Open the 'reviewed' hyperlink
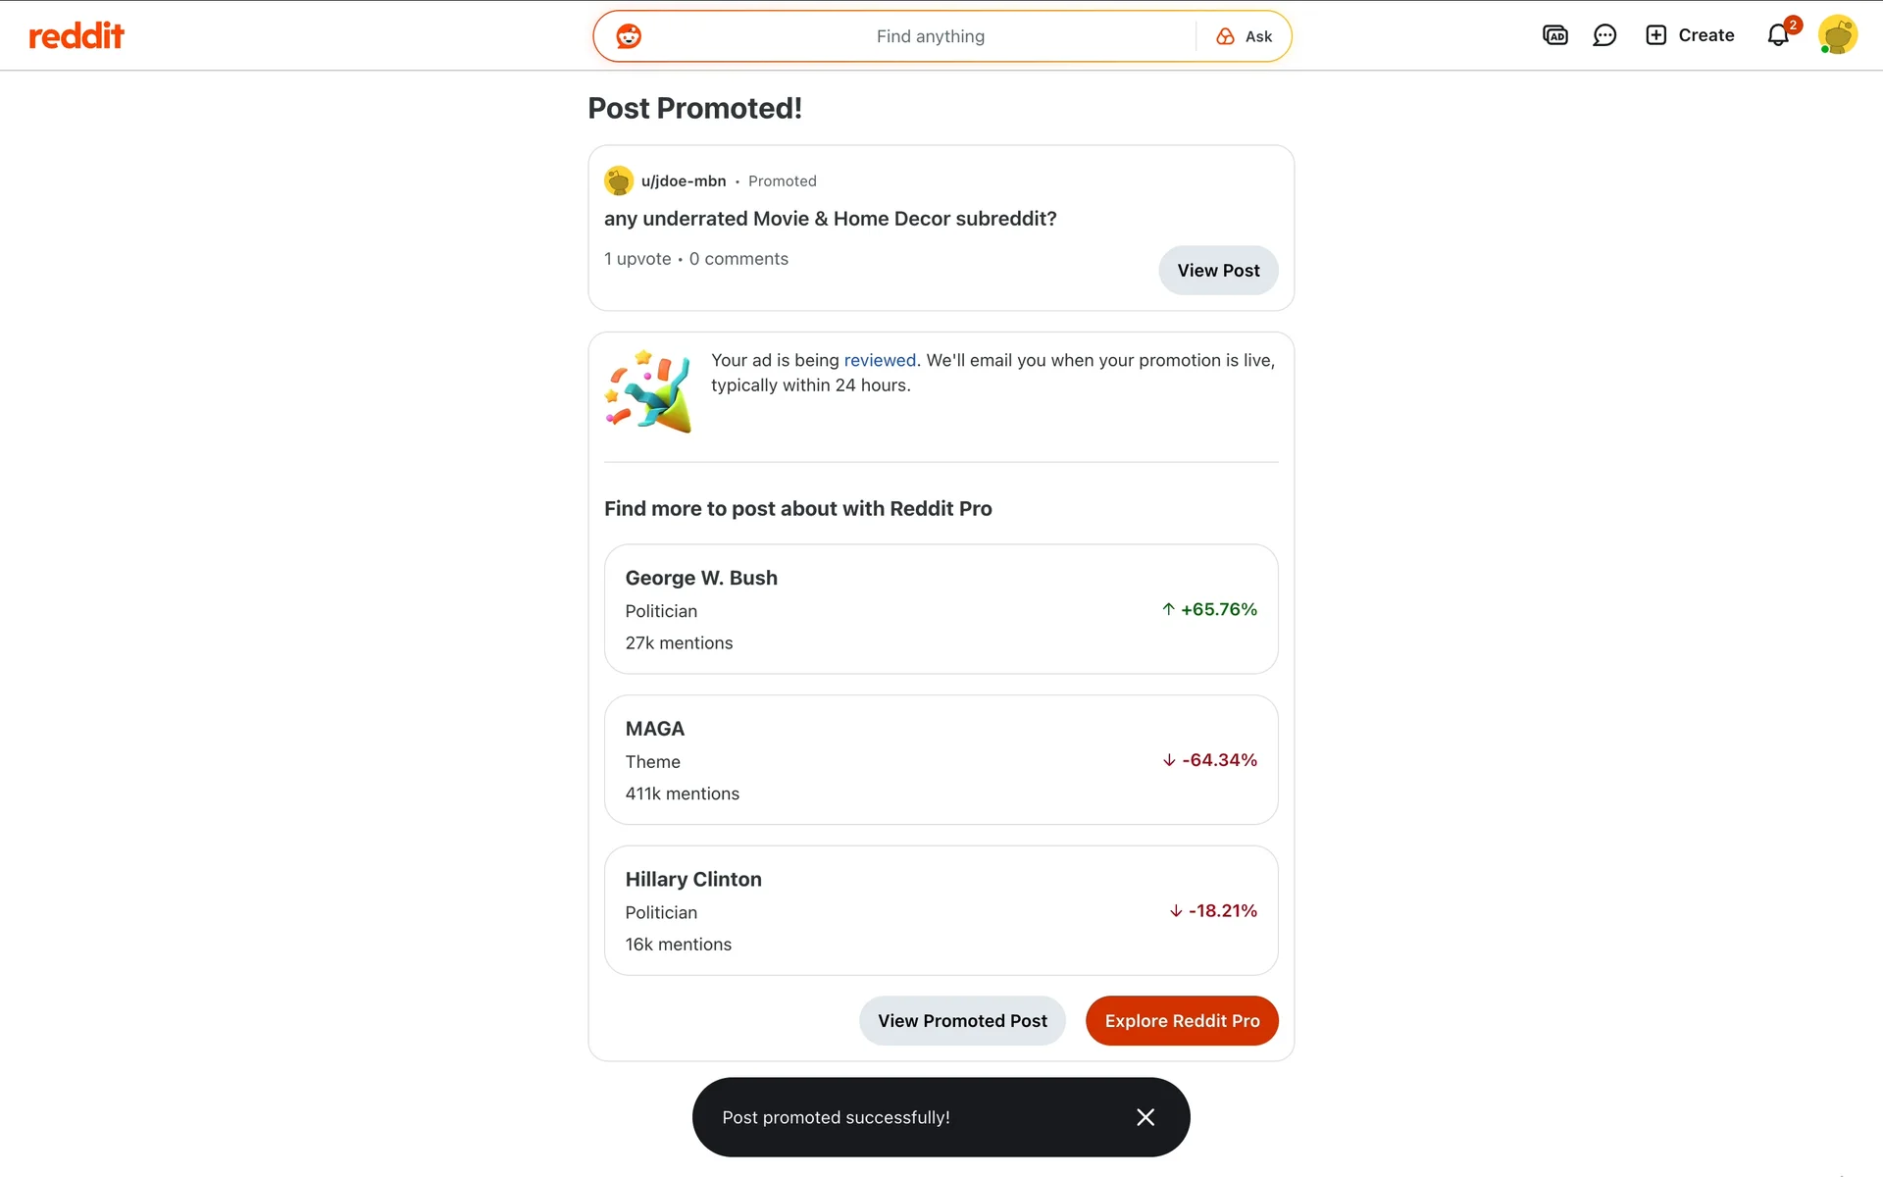 (880, 360)
